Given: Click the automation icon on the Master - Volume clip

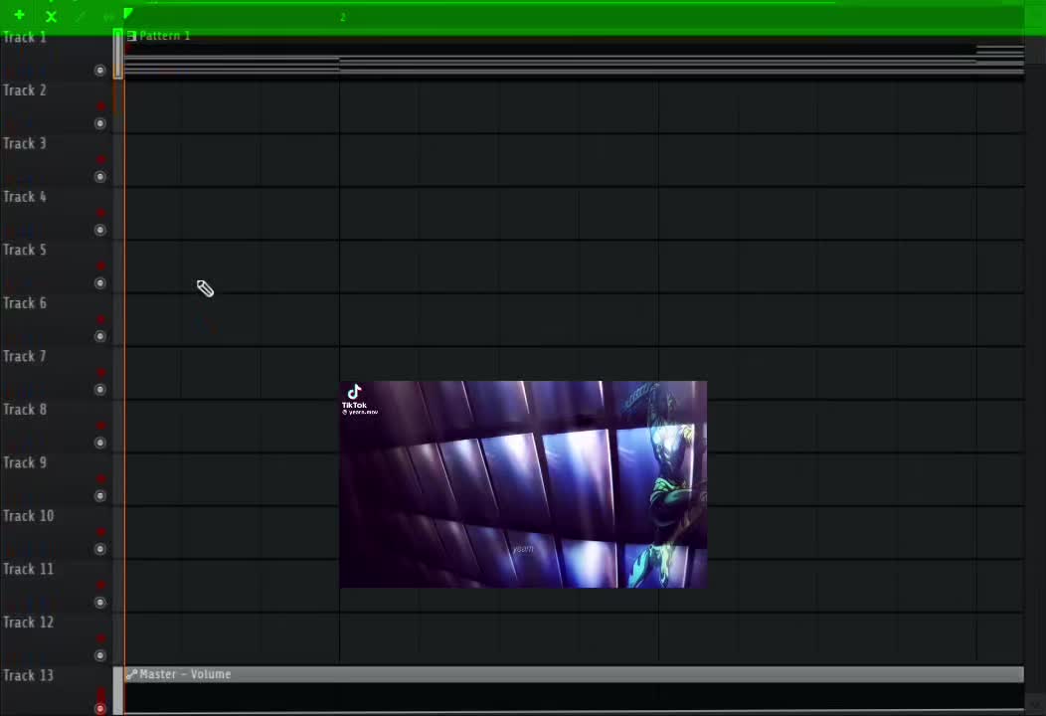Looking at the screenshot, I should click(131, 674).
